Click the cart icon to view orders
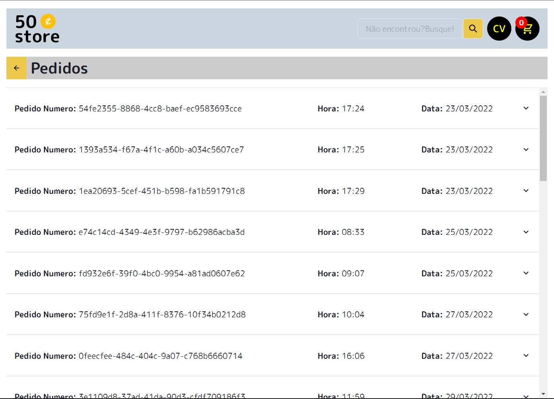Screen dimensions: 554x399 click(527, 30)
